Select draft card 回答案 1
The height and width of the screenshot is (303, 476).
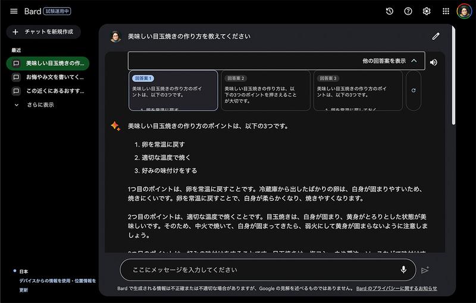coord(173,90)
